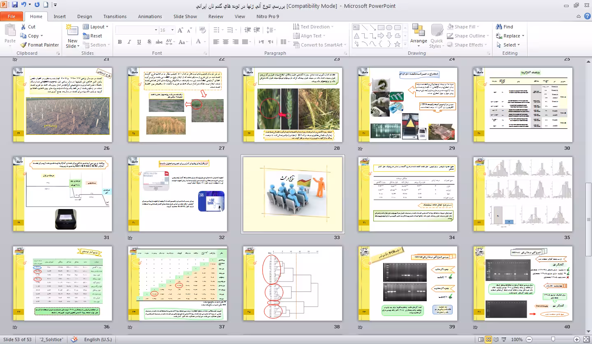Click the Reset slide icon
This screenshot has width=592, height=344.
86,36
